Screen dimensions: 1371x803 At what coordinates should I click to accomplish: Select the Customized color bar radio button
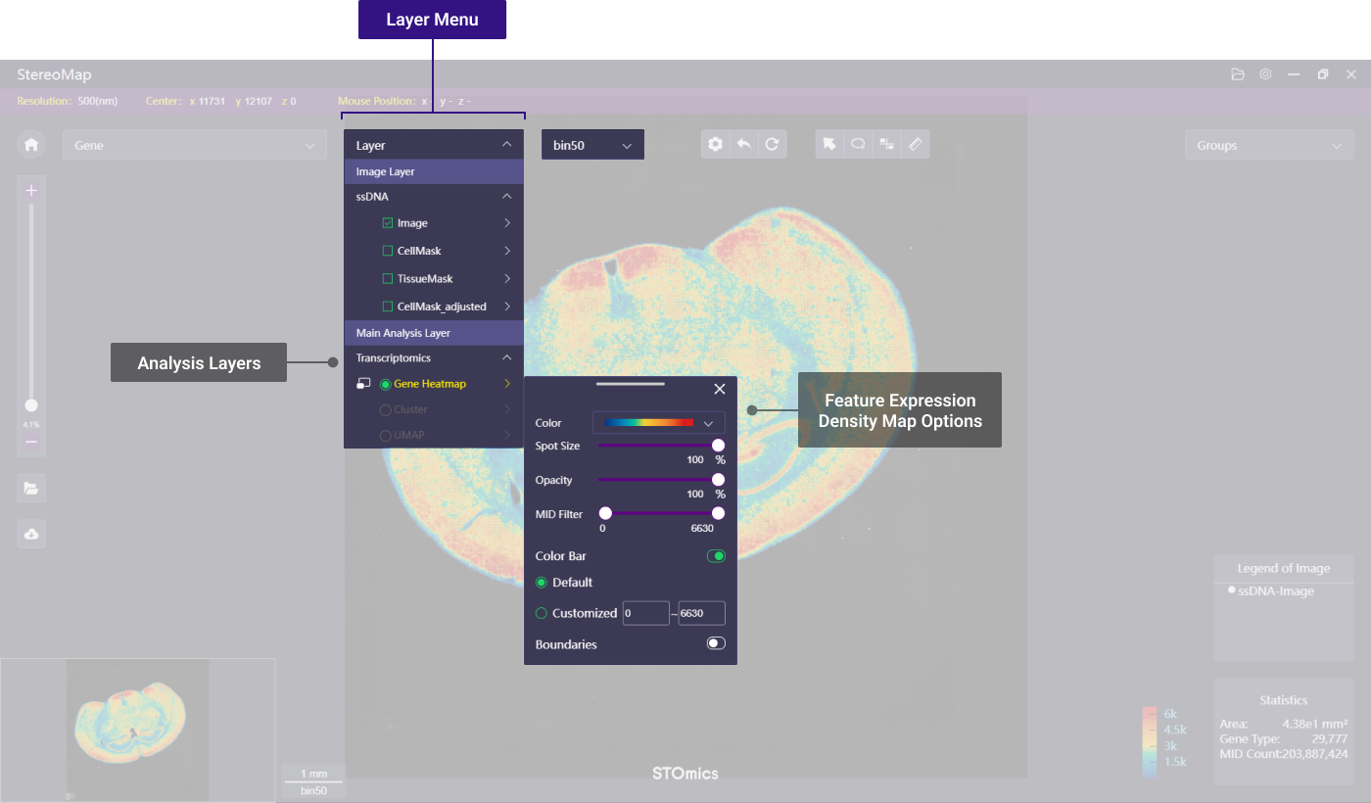[x=542, y=613]
